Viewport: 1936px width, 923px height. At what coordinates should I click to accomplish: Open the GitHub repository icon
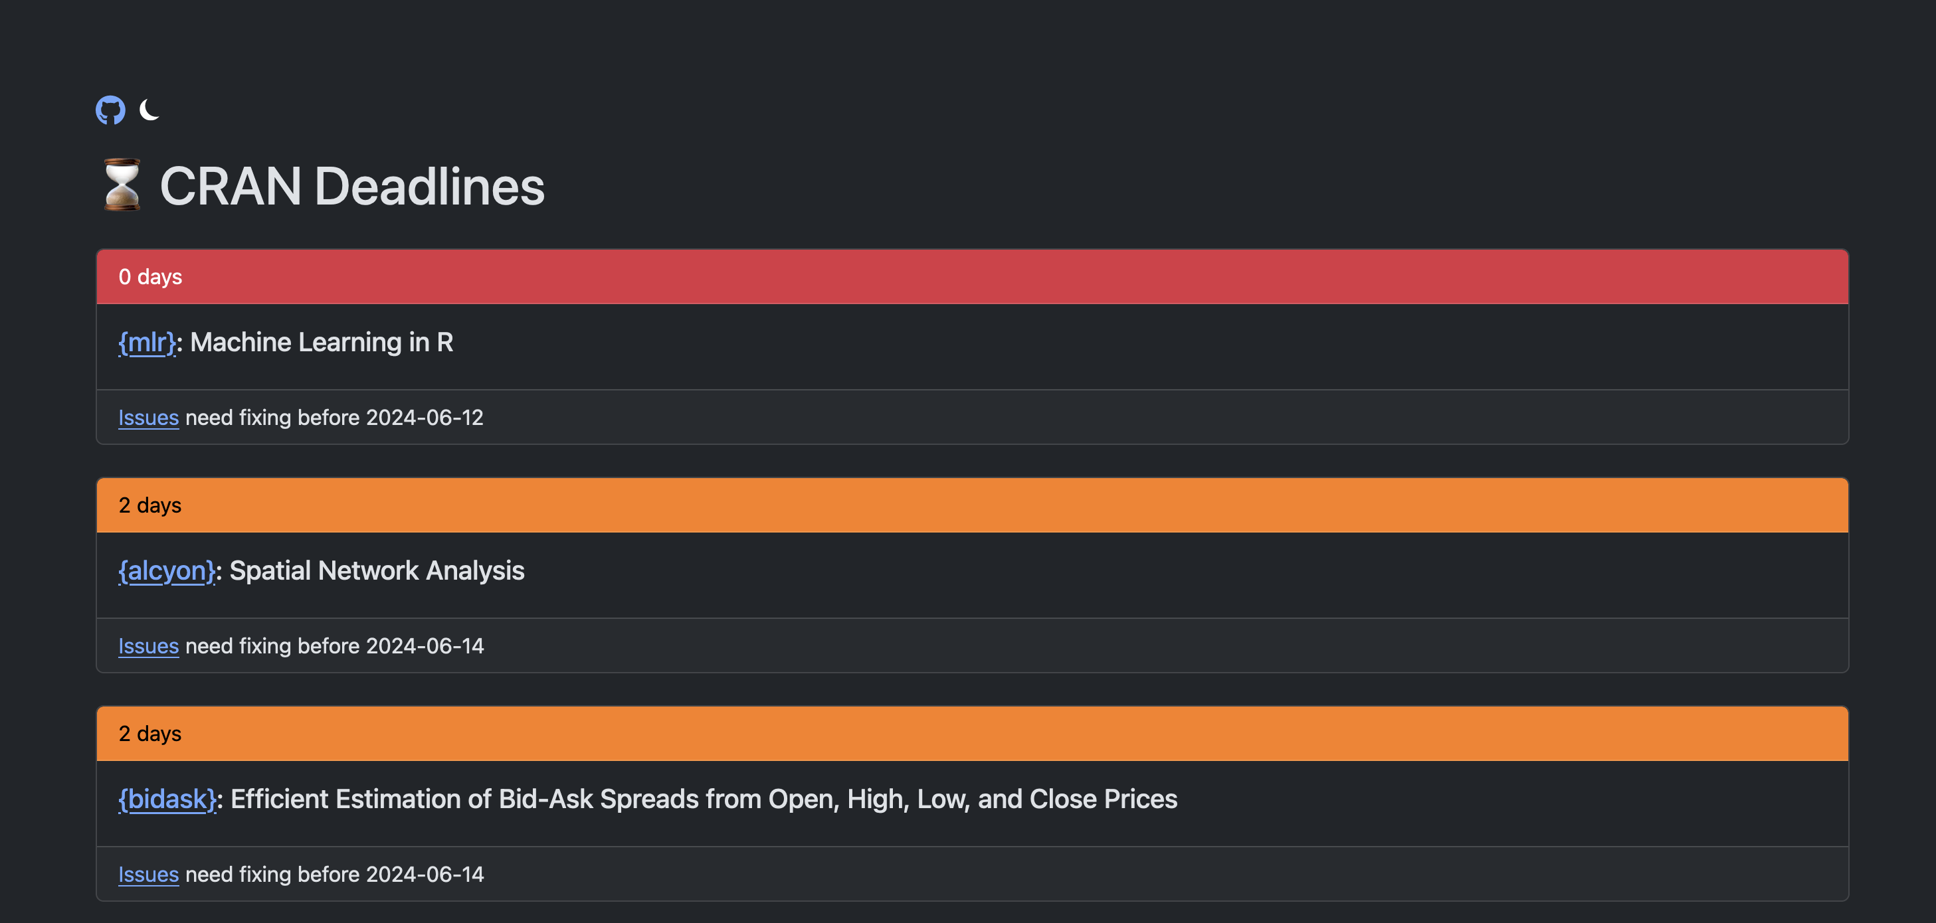pyautogui.click(x=110, y=110)
